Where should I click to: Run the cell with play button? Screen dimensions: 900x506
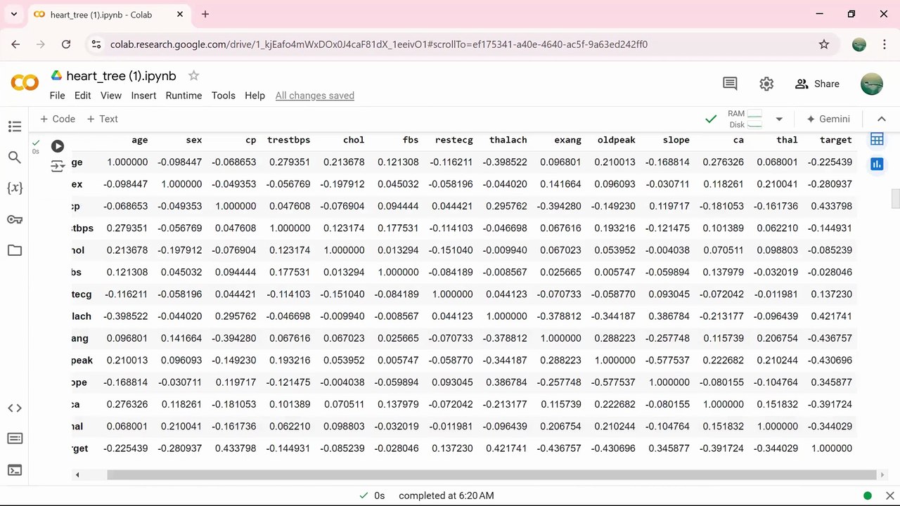coord(58,146)
